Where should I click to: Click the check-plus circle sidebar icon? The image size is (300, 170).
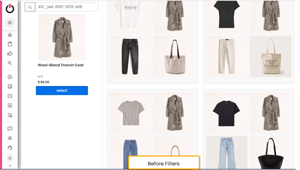[x=10, y=77]
